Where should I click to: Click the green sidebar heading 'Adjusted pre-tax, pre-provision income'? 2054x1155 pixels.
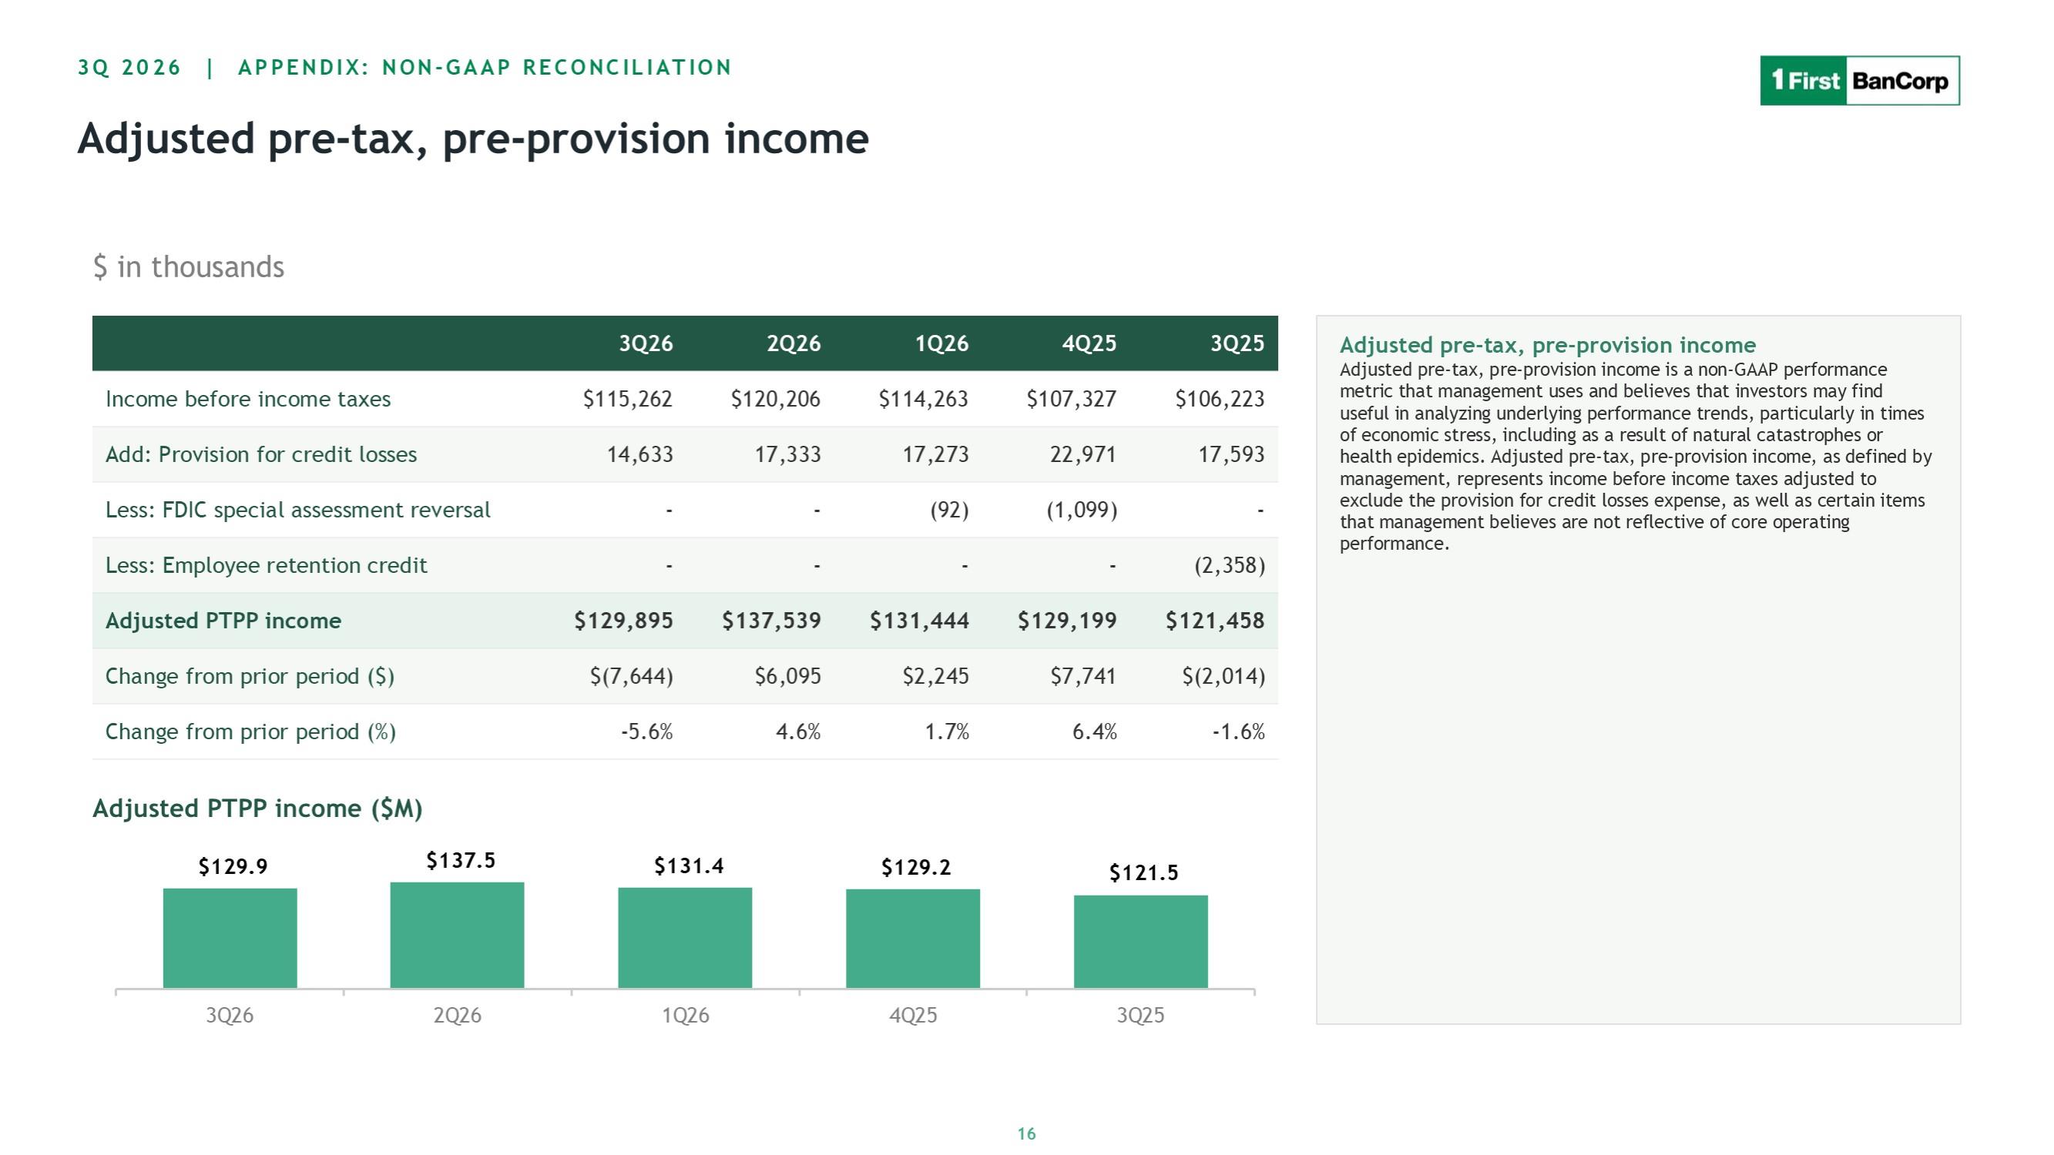(x=1548, y=345)
